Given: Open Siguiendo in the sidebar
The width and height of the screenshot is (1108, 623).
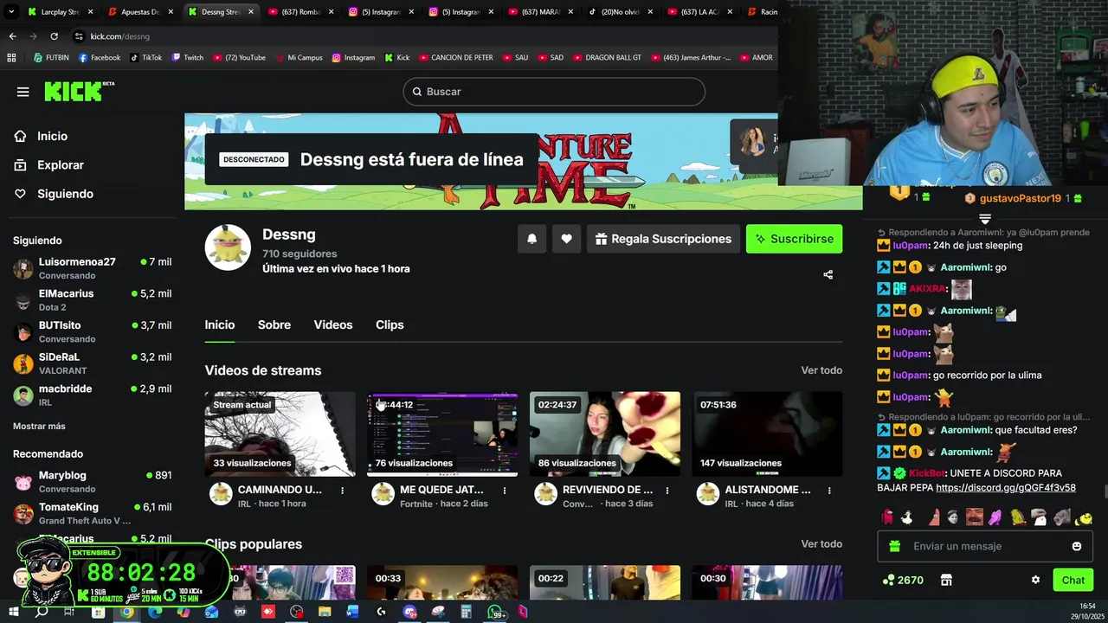Looking at the screenshot, I should pyautogui.click(x=65, y=194).
